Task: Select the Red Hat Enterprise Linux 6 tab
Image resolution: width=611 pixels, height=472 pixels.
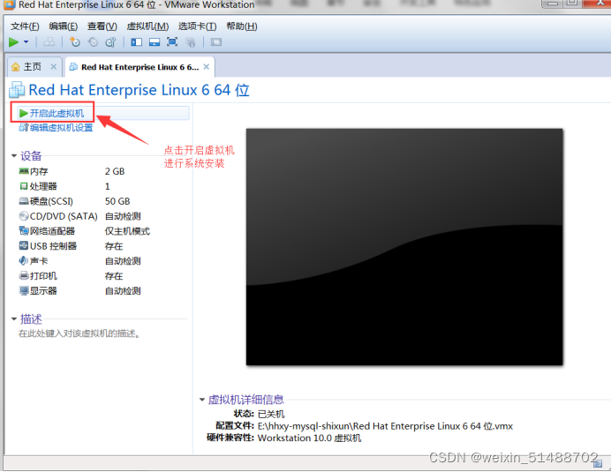Action: [x=140, y=67]
